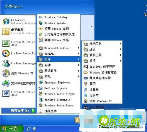Click the XPMUser account name

point(14,7)
